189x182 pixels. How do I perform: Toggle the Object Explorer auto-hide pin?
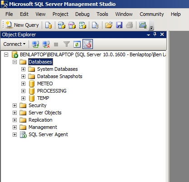(155, 34)
